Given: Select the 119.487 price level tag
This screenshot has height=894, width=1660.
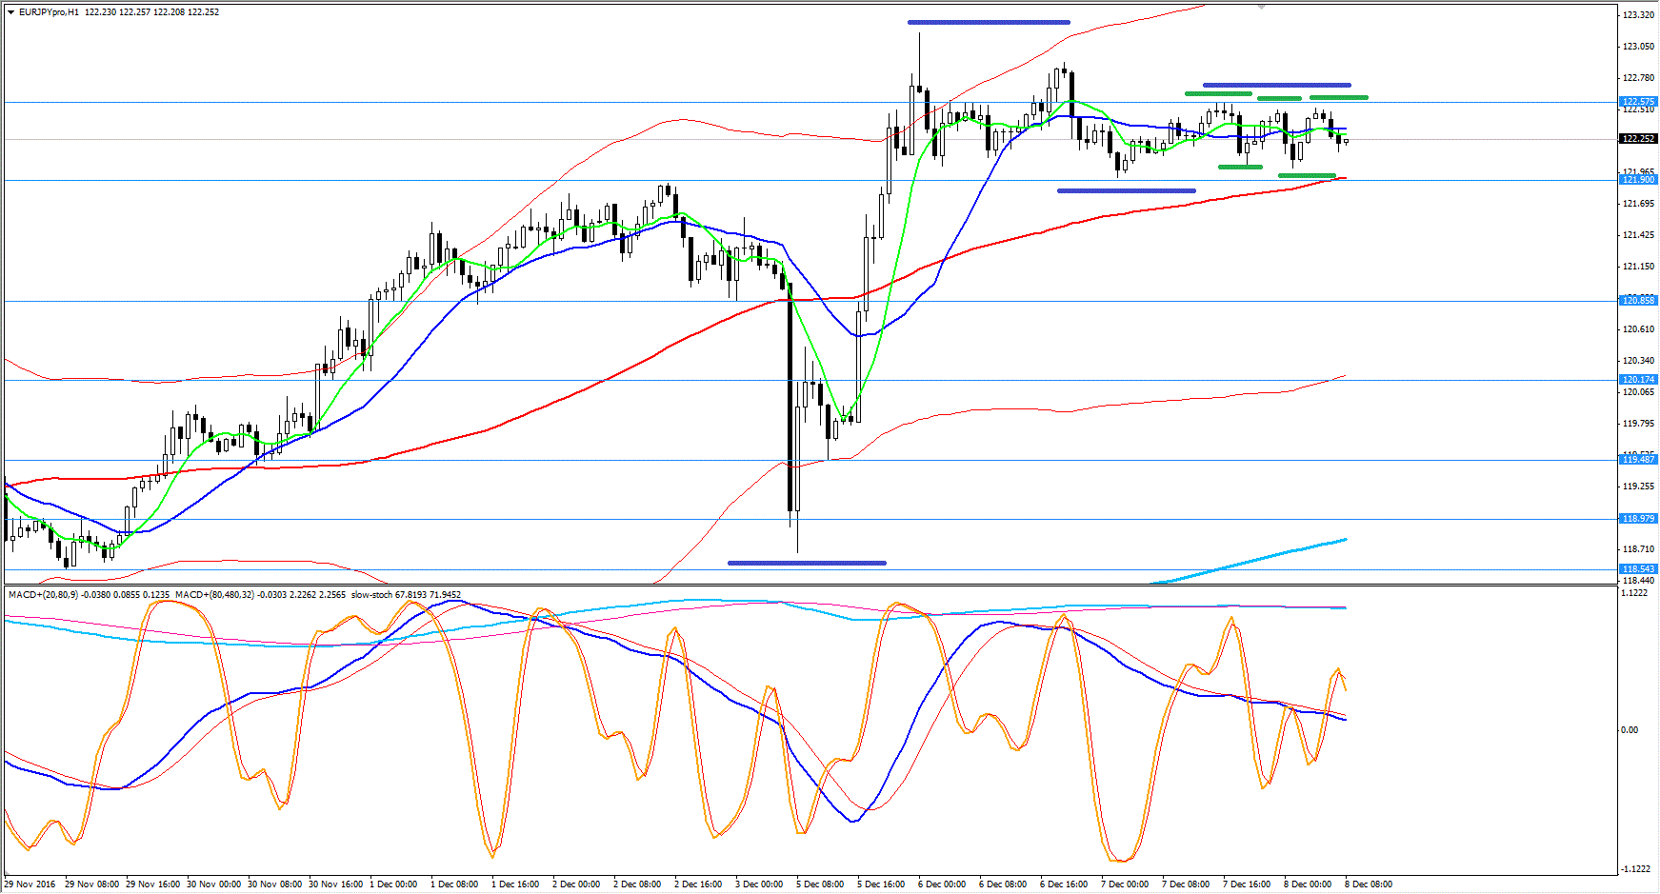Looking at the screenshot, I should (1638, 460).
